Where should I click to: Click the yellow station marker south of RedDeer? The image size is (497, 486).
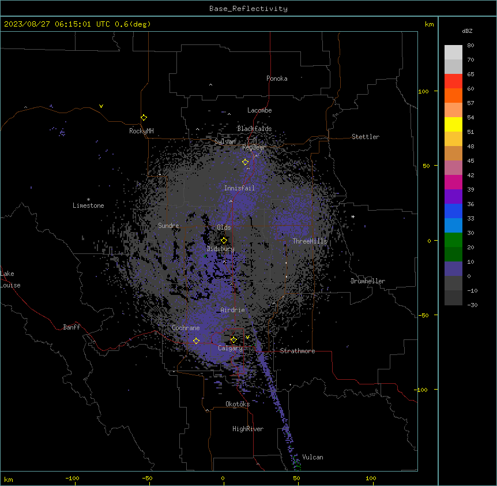246,162
